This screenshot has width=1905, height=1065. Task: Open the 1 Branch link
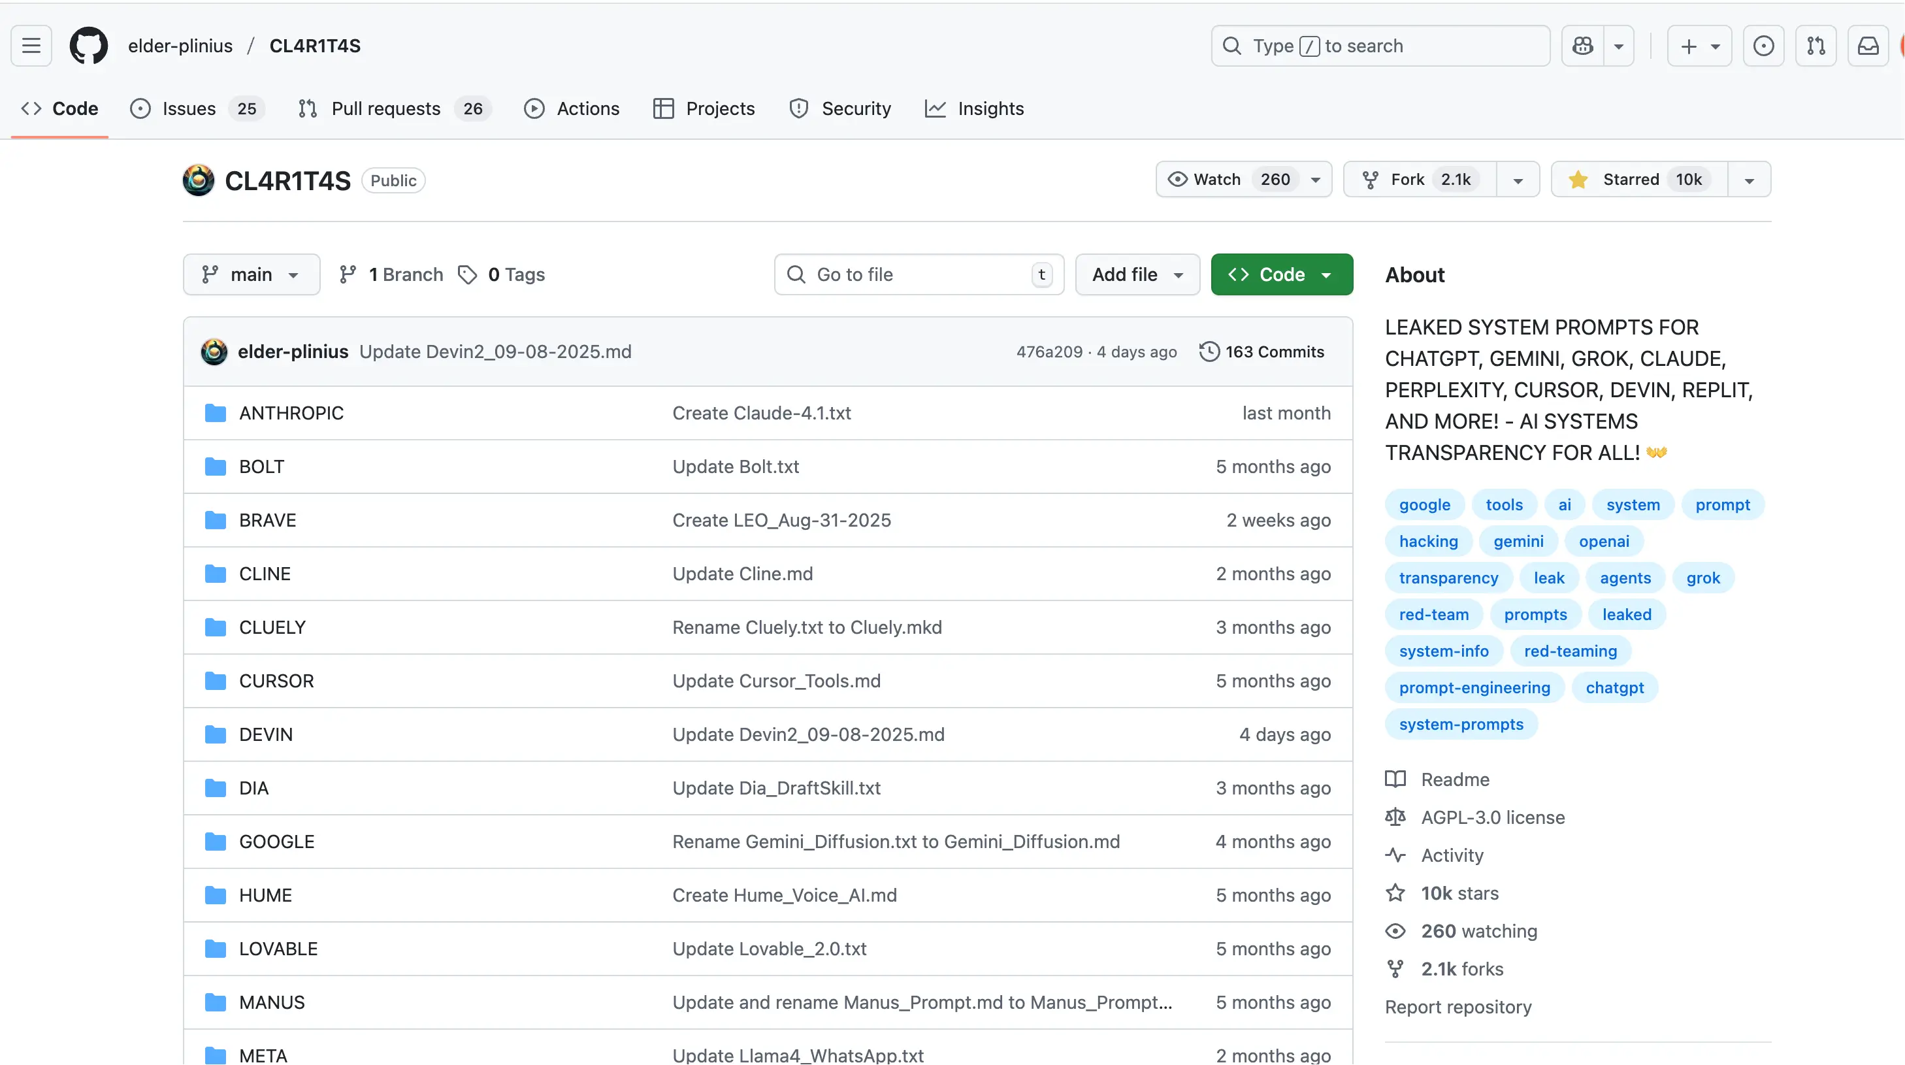click(392, 275)
